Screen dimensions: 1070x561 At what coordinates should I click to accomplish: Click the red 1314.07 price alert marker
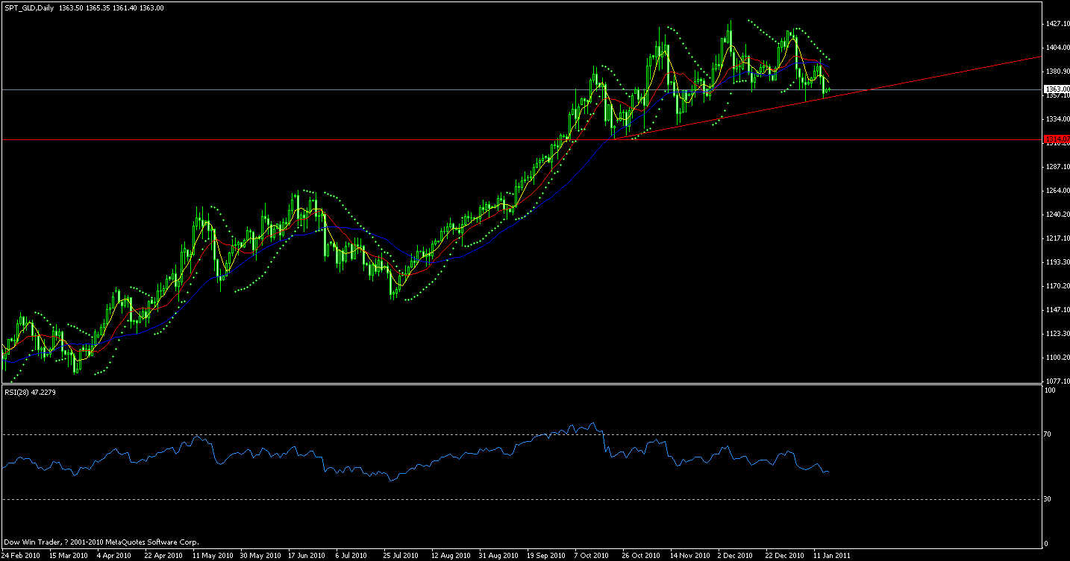tap(1054, 139)
